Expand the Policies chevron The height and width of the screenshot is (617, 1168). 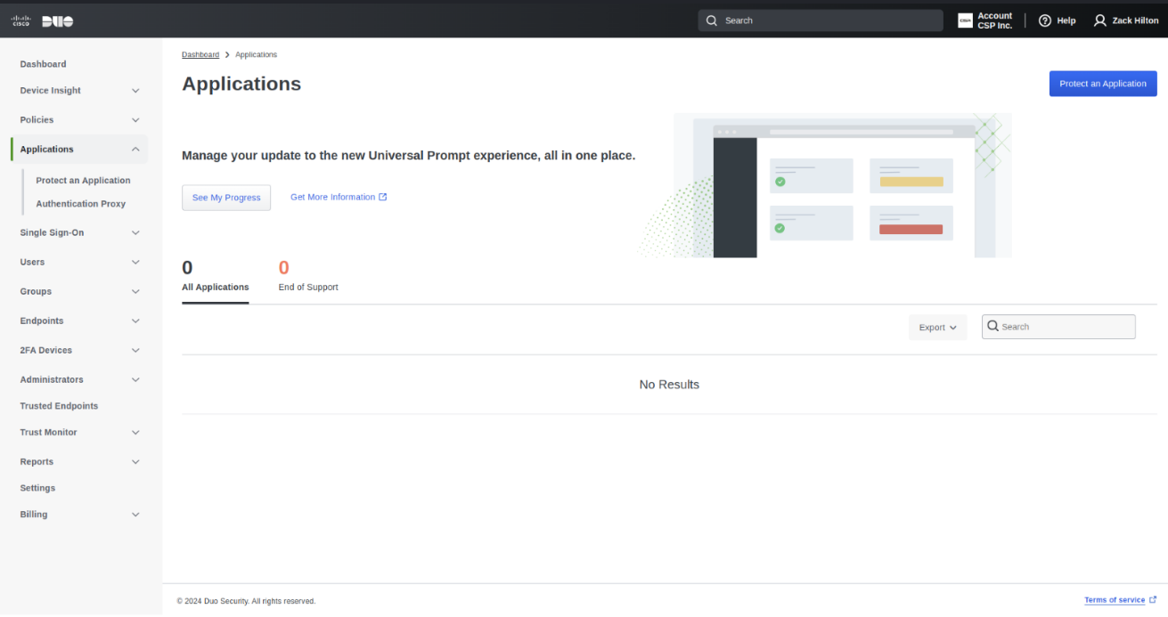135,120
